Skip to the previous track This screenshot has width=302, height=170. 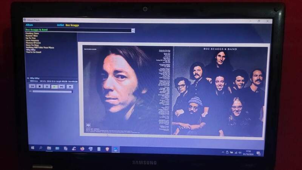[x=32, y=86]
